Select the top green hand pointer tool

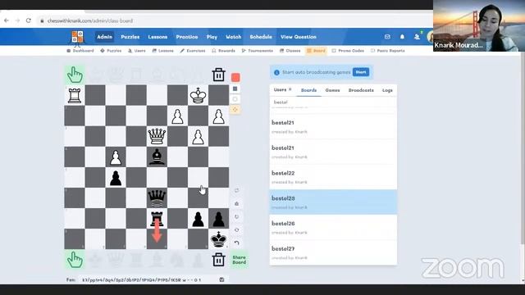pos(75,75)
